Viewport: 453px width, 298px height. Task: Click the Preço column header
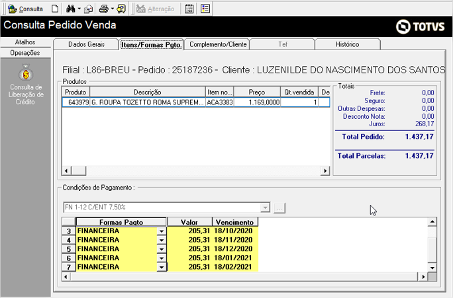click(x=257, y=93)
